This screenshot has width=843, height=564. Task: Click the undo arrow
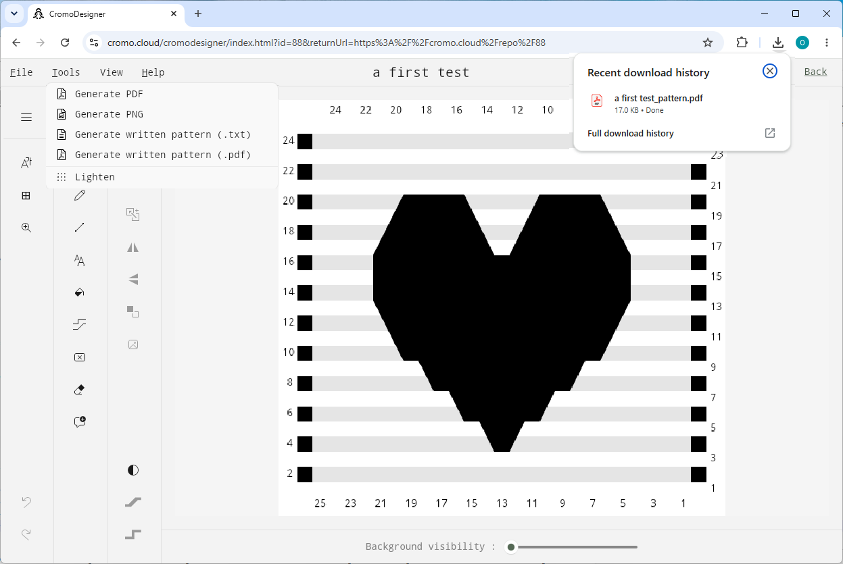coord(26,502)
